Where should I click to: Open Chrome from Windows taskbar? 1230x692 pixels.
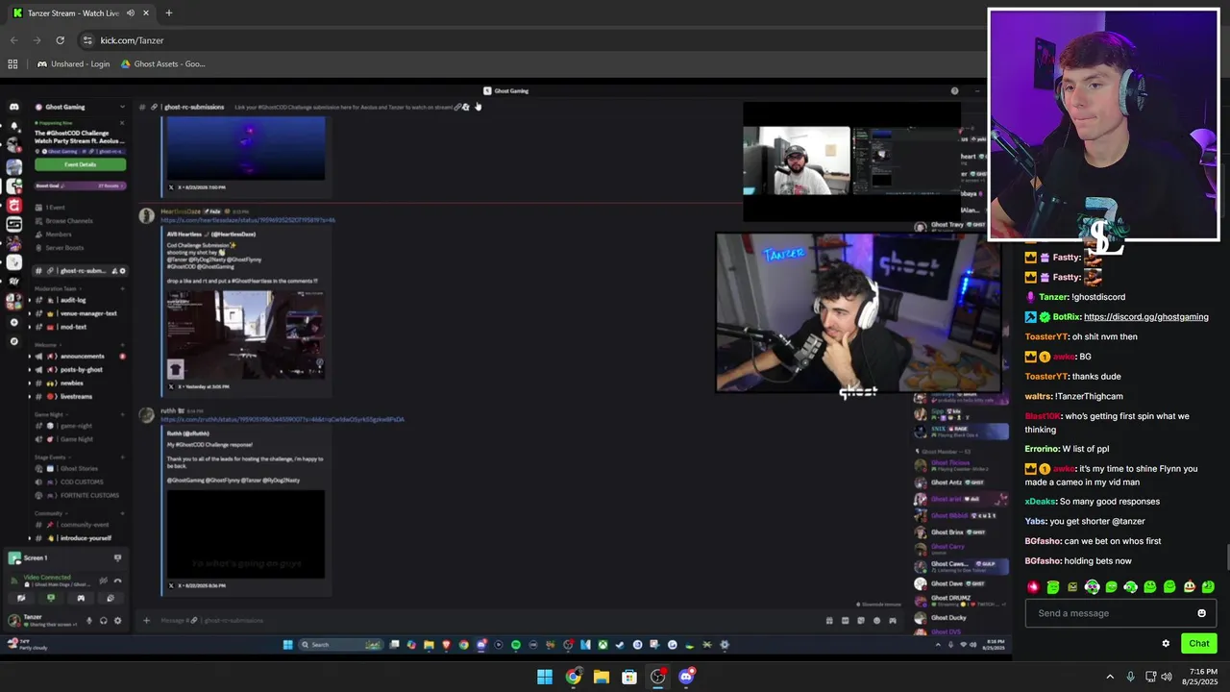(x=574, y=677)
